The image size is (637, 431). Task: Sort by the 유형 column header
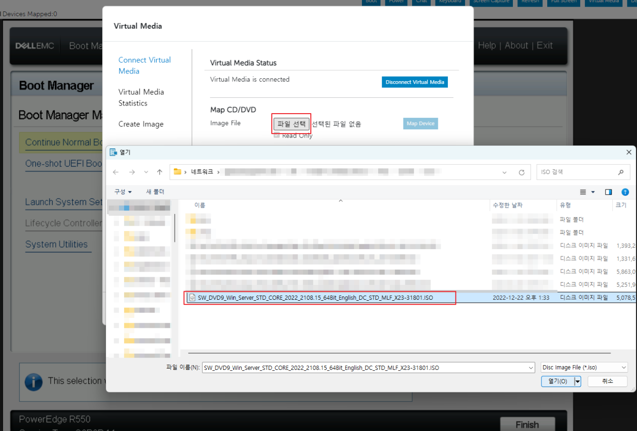(x=565, y=205)
